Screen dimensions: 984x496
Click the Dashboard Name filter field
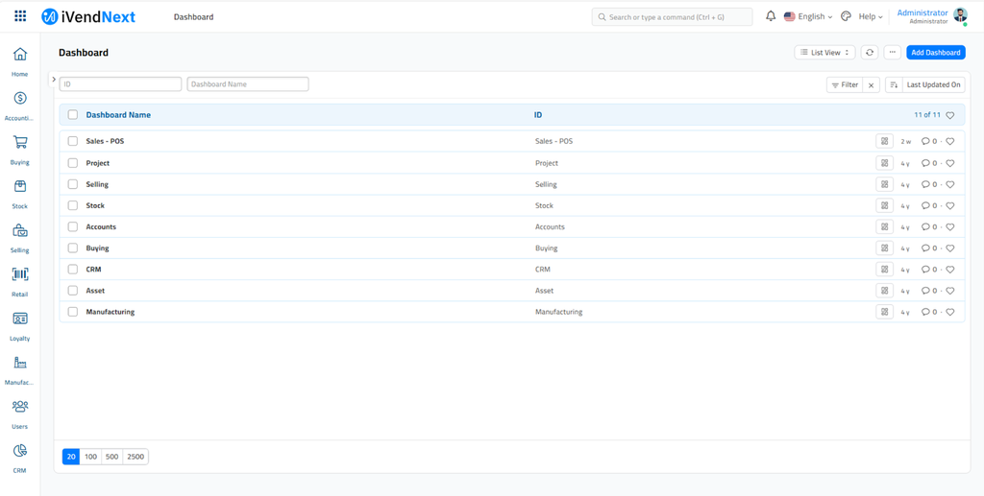[x=248, y=84]
